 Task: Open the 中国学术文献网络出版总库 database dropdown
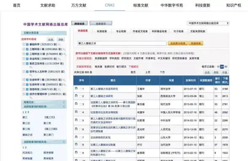click(208, 23)
